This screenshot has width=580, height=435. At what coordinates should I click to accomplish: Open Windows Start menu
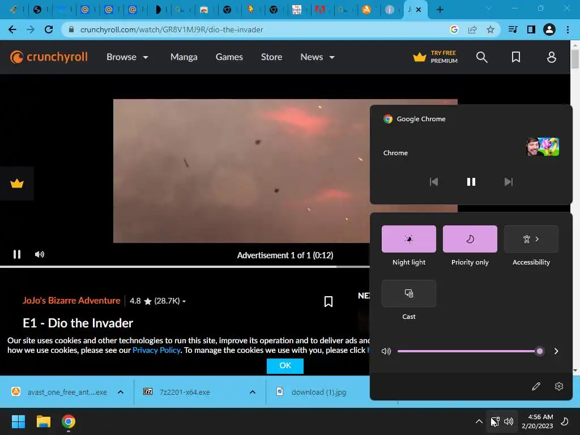(x=18, y=421)
